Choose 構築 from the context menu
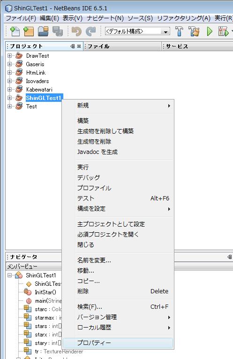Viewport: 233px width, 359px height. [118, 121]
